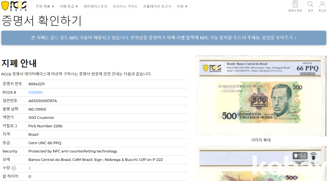This screenshot has height=181, width=328.
Task: Select the Protected by NFC security text
Action: pos(73,151)
